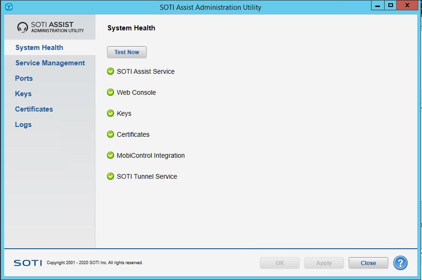Open the Service Management section
This screenshot has width=422, height=280.
(x=50, y=63)
